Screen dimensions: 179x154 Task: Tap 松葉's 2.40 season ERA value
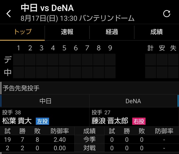coord(60,140)
